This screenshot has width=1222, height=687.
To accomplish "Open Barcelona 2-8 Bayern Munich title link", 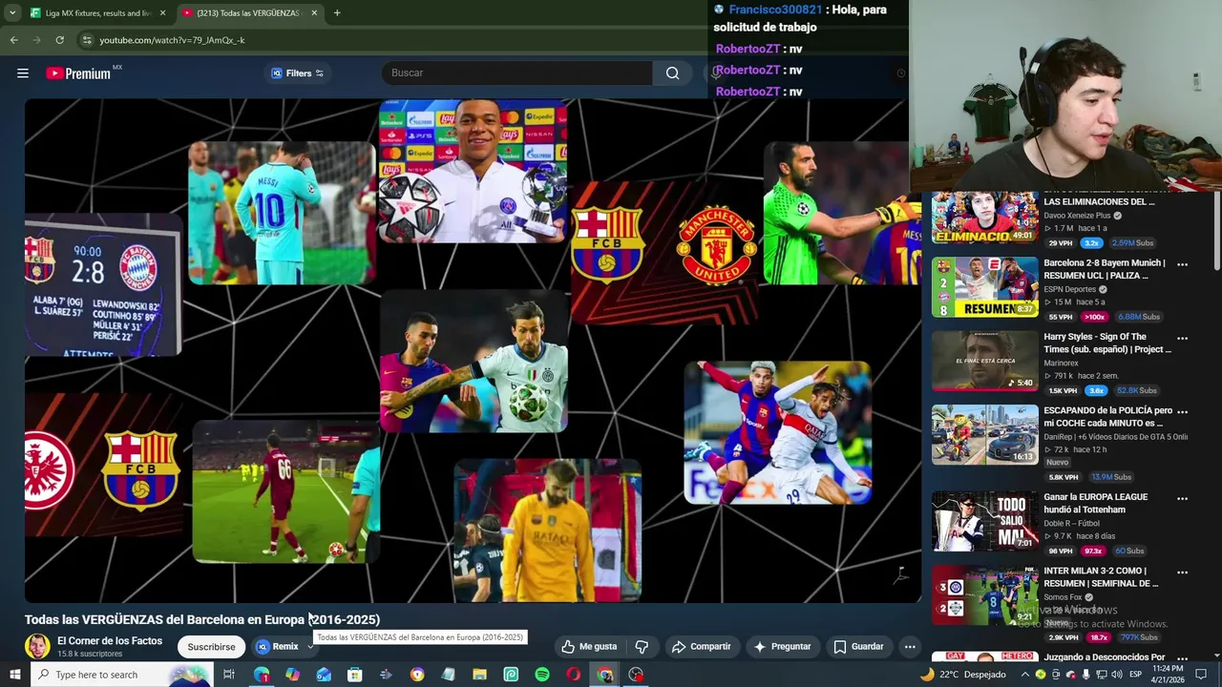I will 1105,269.
